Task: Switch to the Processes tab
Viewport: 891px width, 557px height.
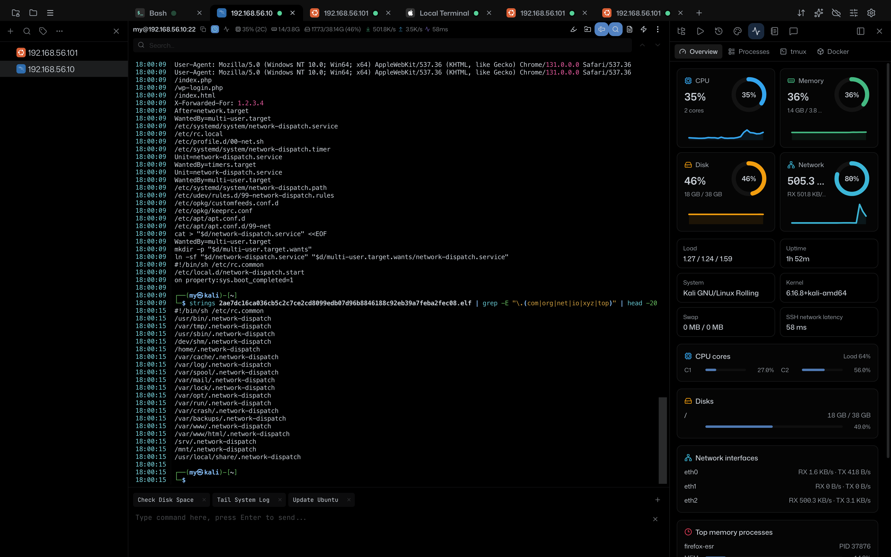Action: (749, 51)
